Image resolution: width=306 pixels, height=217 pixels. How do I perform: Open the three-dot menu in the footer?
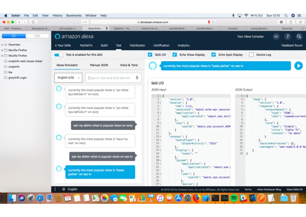point(55,189)
